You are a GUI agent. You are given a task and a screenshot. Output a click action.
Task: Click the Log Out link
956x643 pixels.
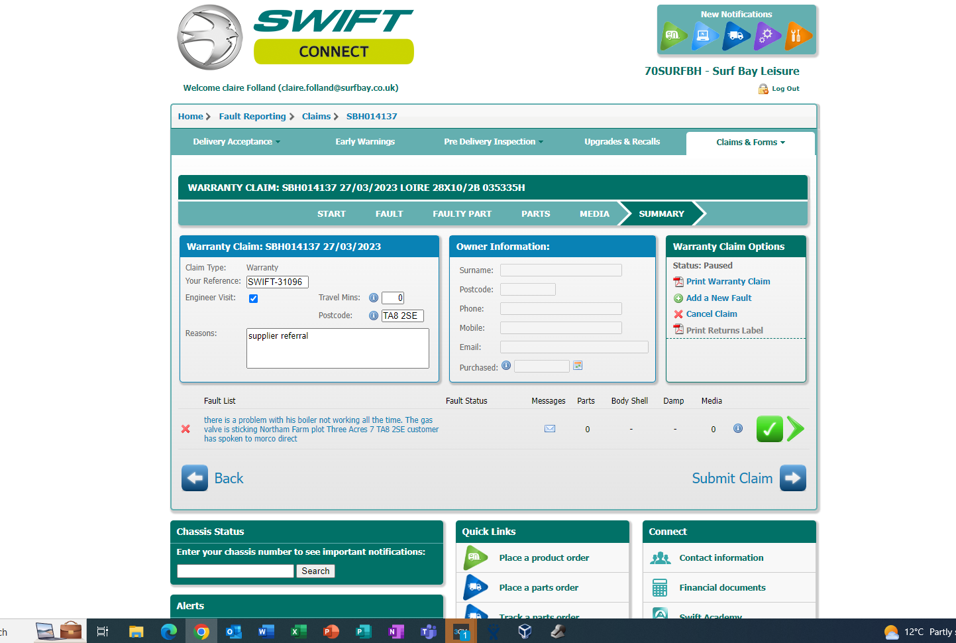786,89
